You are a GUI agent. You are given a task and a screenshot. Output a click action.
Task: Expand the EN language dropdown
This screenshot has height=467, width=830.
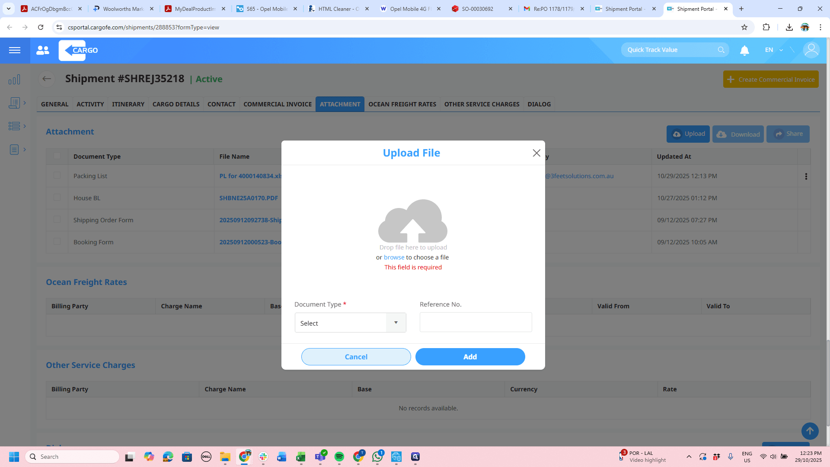tap(774, 50)
